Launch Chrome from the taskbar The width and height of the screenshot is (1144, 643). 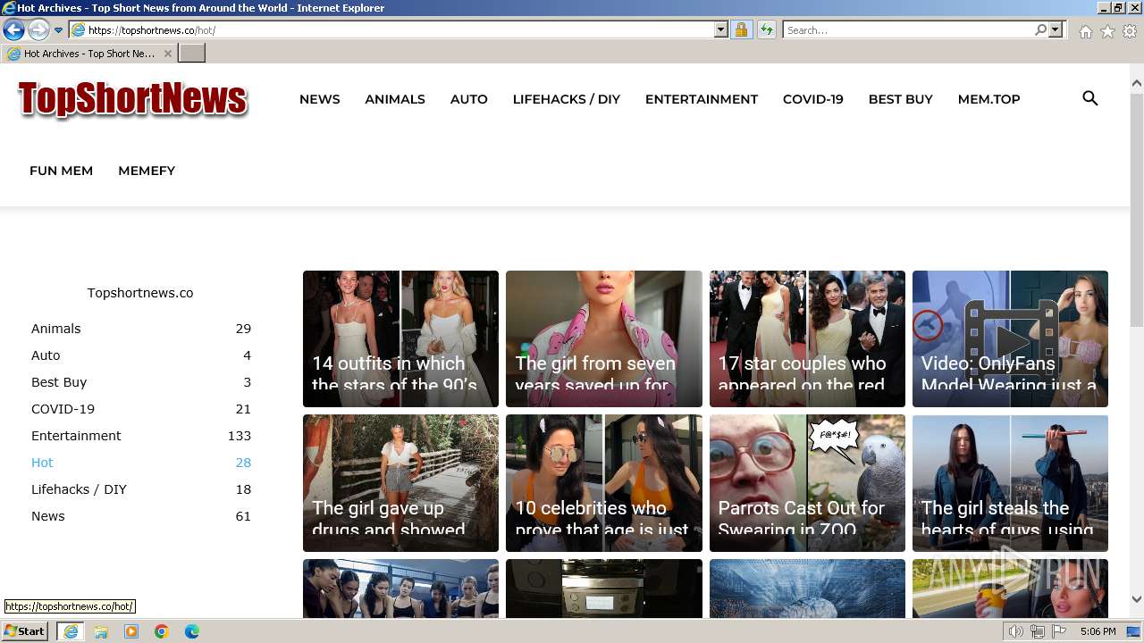click(162, 631)
